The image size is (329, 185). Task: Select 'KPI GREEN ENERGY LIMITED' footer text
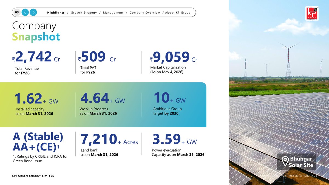[33, 176]
